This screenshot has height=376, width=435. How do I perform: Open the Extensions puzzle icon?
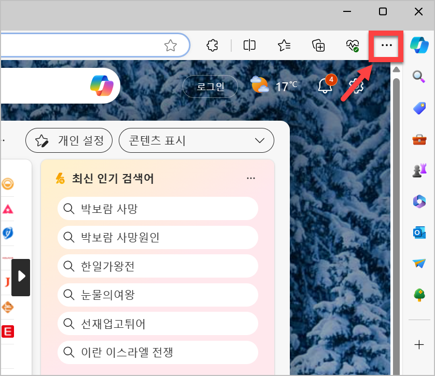212,46
